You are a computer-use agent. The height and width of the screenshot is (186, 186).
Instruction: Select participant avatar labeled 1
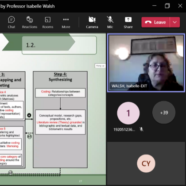pos(128,113)
